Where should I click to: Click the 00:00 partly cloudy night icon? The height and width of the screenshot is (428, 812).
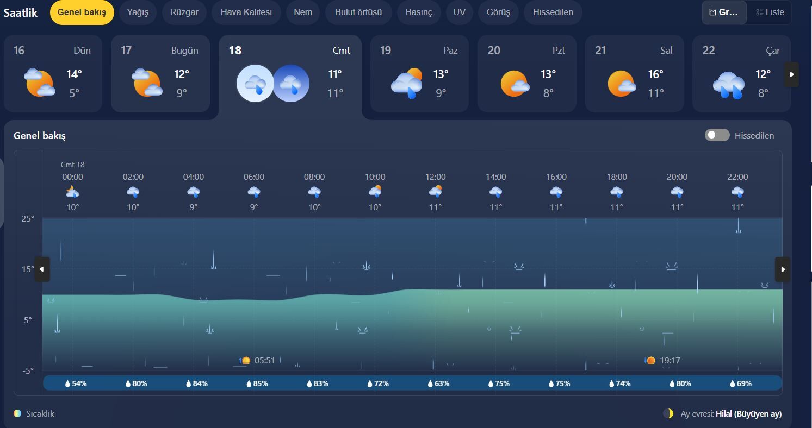[72, 191]
